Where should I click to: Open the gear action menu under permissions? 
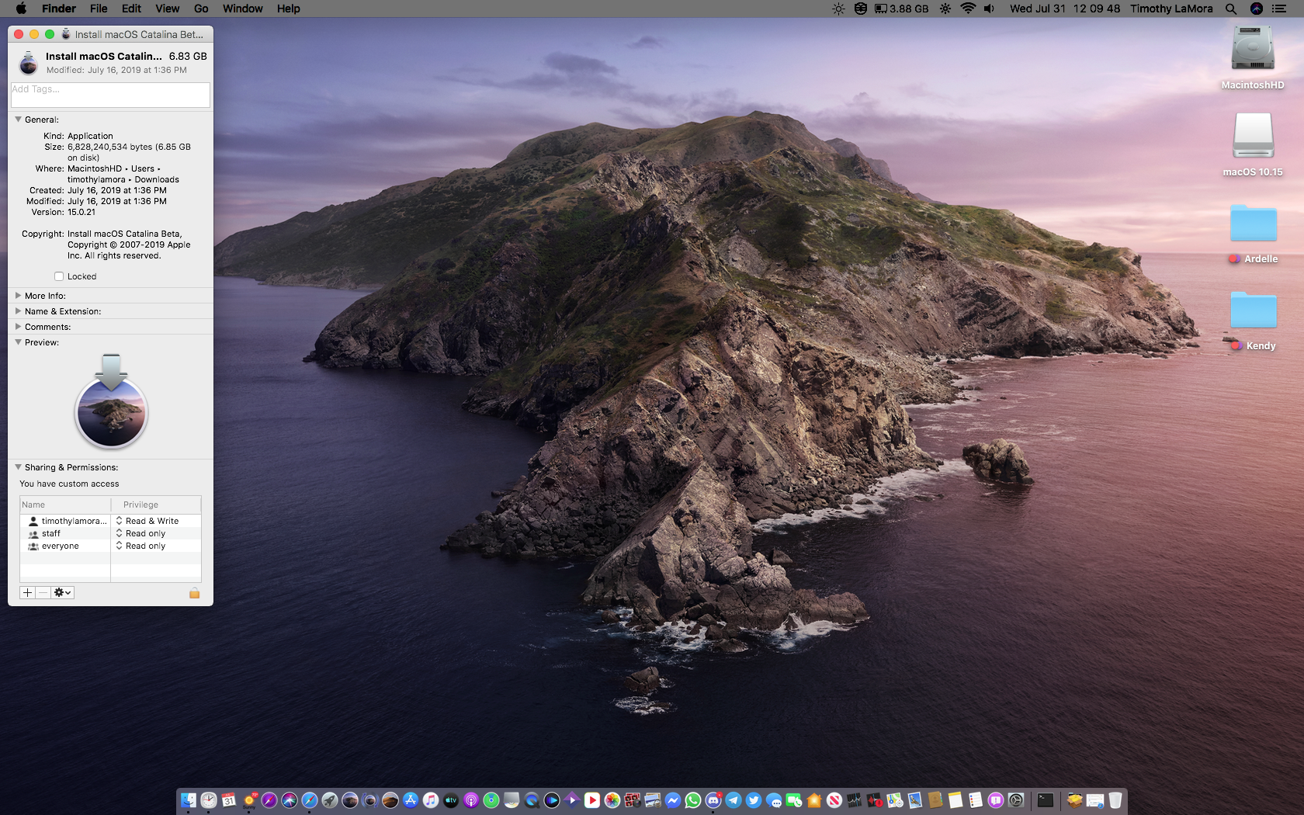click(63, 593)
